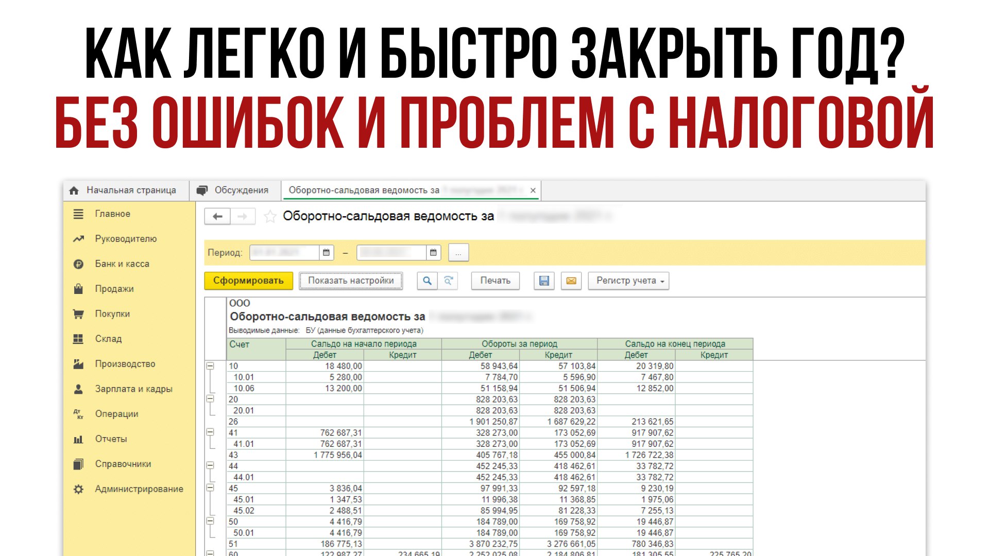
Task: Click the period end date field
Action: (391, 253)
